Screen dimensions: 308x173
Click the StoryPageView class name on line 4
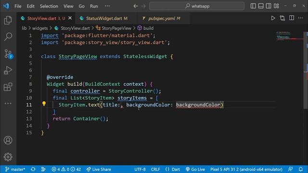(x=77, y=57)
